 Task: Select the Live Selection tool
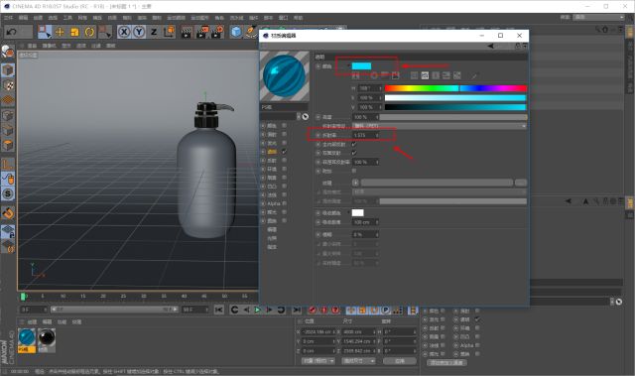[x=44, y=32]
